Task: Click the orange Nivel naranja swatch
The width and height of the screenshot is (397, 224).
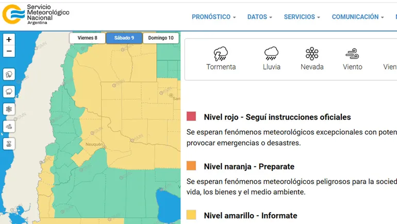Action: [191, 166]
